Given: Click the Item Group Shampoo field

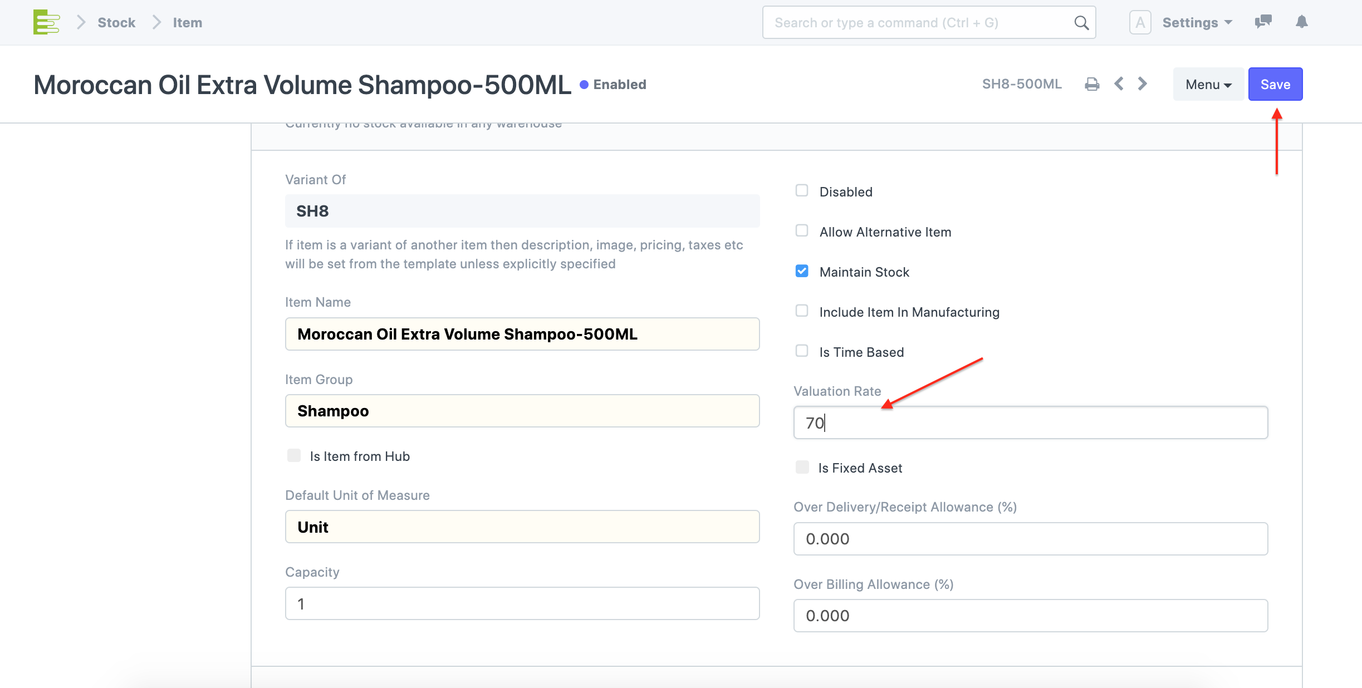Looking at the screenshot, I should click(522, 411).
